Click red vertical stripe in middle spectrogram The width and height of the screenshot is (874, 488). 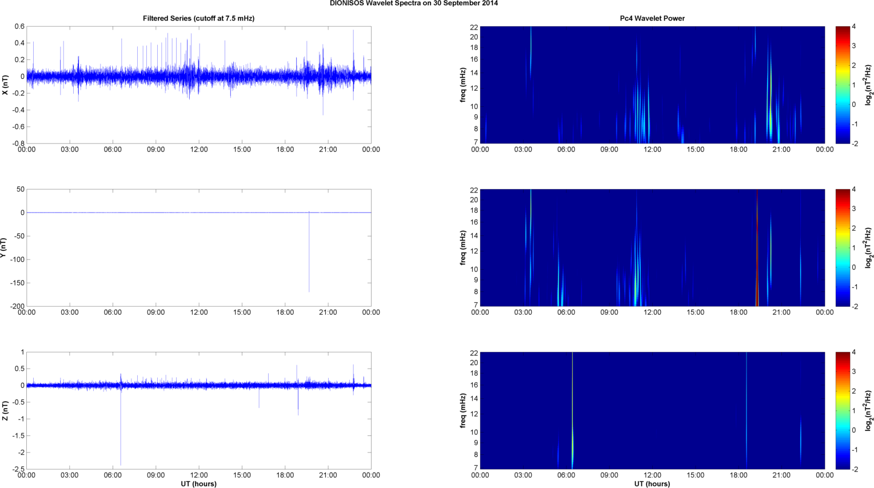coord(757,247)
